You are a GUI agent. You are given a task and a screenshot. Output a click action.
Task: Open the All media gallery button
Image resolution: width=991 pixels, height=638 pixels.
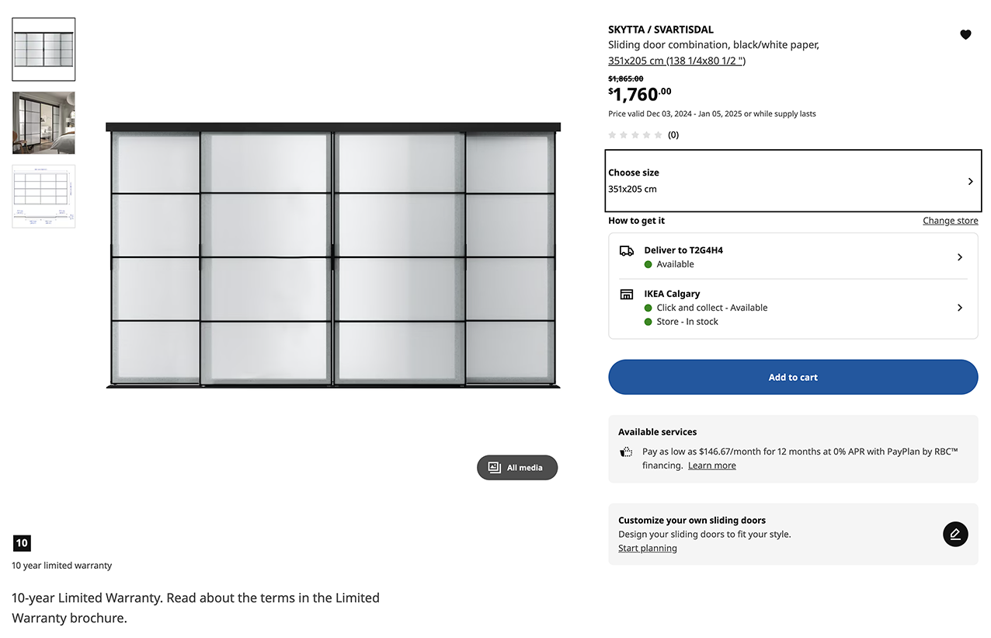(x=516, y=467)
